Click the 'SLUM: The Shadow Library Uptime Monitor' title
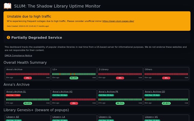This screenshot has height=121, width=194. 57,6
